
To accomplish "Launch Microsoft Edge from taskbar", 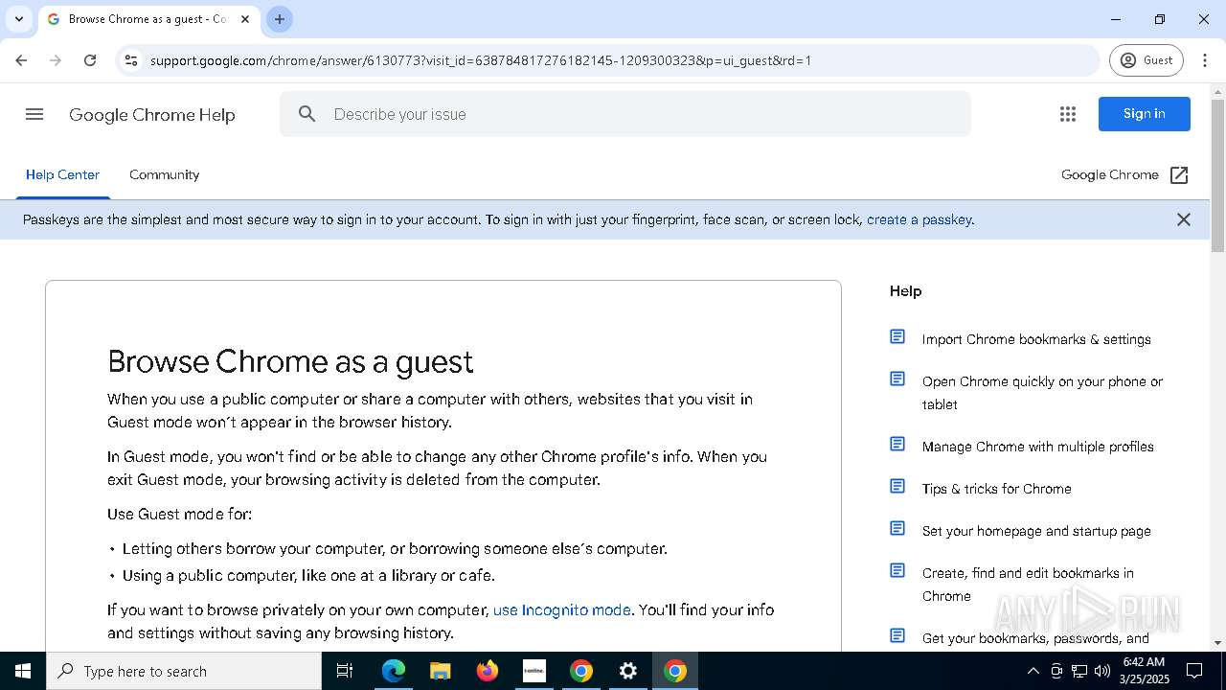I will [x=394, y=671].
